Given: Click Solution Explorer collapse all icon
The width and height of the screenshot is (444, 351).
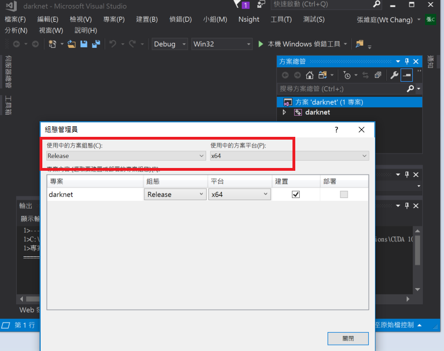Looking at the screenshot, I should 378,75.
